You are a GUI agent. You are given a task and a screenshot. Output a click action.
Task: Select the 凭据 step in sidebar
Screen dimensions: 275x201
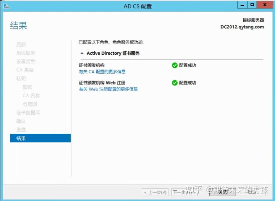(x=21, y=44)
